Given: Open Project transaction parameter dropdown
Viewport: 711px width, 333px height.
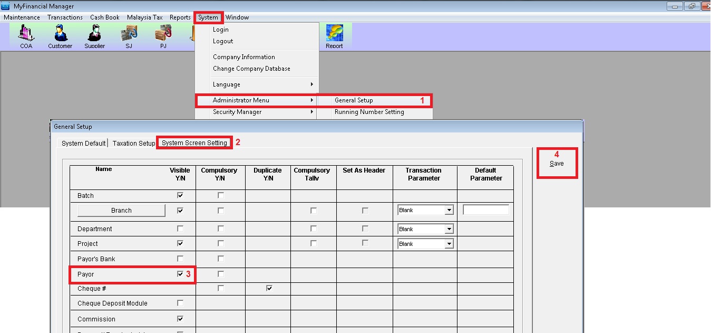Looking at the screenshot, I should click(x=449, y=244).
